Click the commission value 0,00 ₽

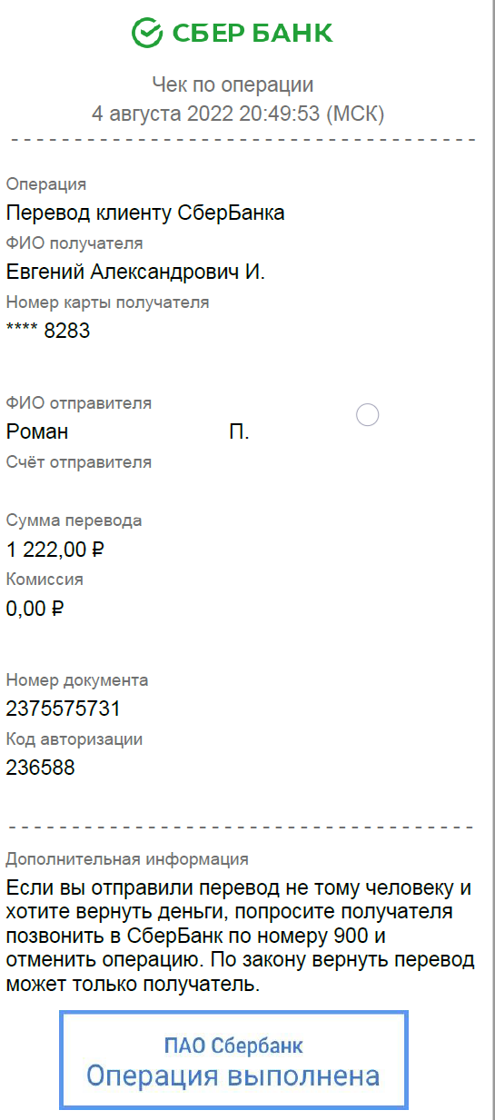35,609
